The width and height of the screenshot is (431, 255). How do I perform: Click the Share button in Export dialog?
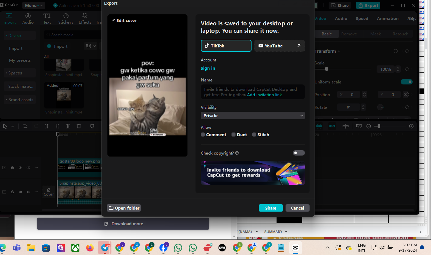[x=271, y=208]
